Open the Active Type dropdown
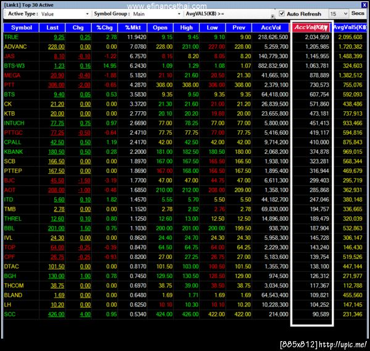Screen dimensions: 370x351 pyautogui.click(x=88, y=14)
